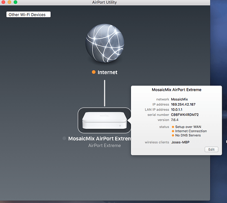The image size is (227, 203).
Task: Click the popover title MosaicMix AirPort Extreme
Action: click(177, 90)
